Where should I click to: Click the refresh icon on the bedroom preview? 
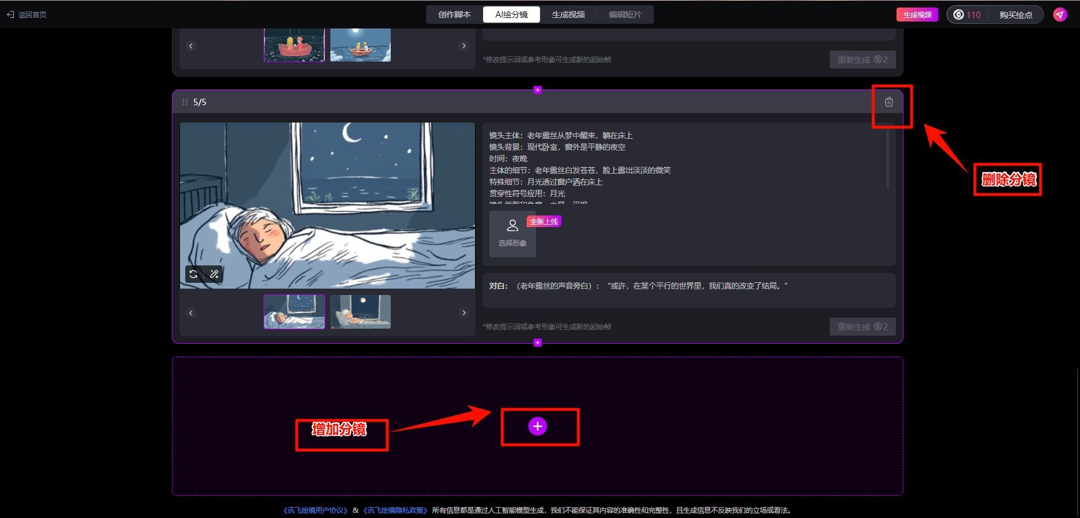click(x=194, y=274)
